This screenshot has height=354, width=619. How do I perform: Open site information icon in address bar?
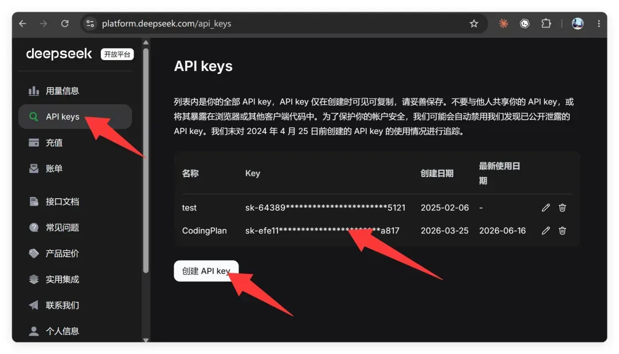pyautogui.click(x=91, y=23)
